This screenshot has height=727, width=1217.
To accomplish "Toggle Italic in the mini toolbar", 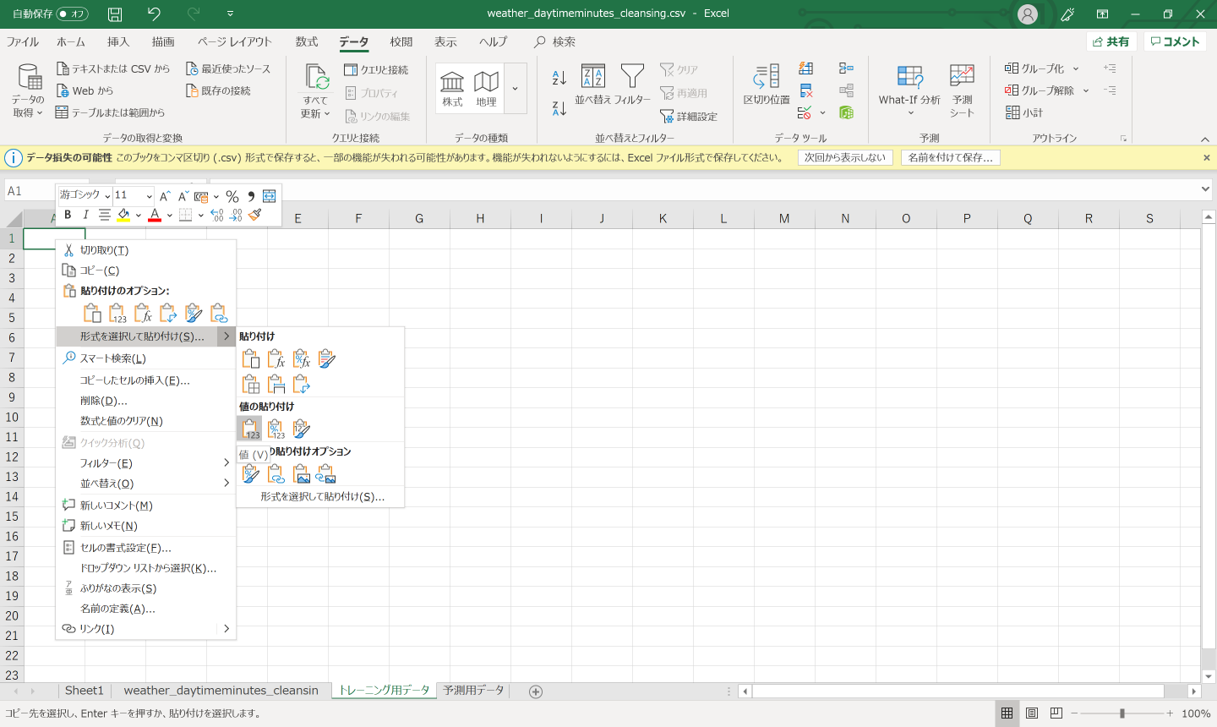I will click(x=85, y=215).
